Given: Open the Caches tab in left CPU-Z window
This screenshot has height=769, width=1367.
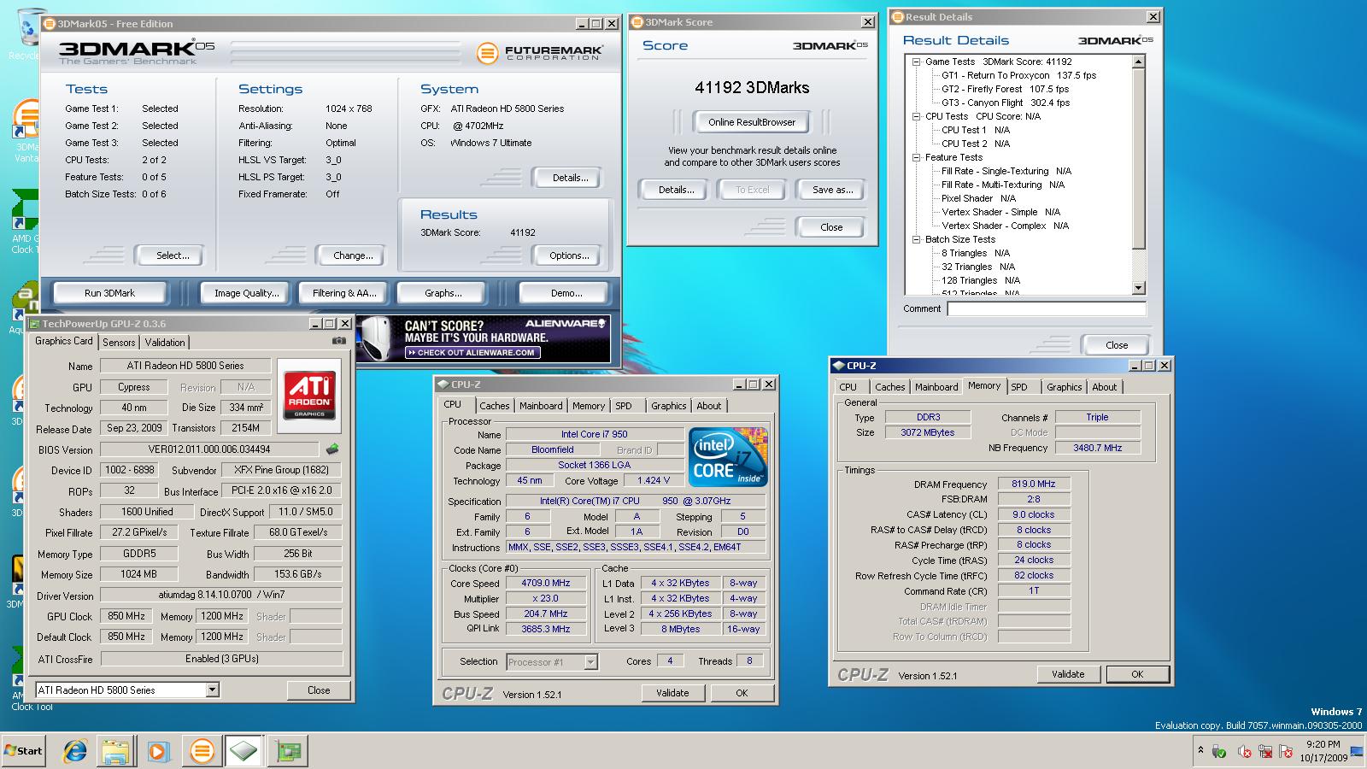Looking at the screenshot, I should [494, 406].
